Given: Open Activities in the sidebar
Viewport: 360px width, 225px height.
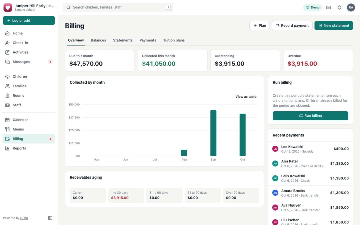Looking at the screenshot, I should 29,52.
